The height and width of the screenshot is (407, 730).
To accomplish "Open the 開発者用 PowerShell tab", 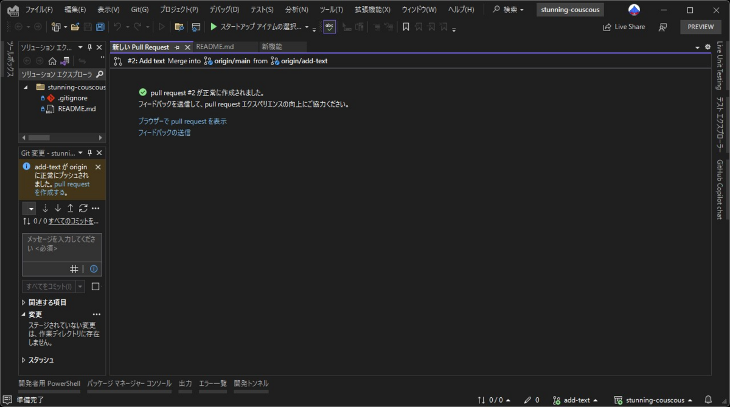I will coord(49,383).
